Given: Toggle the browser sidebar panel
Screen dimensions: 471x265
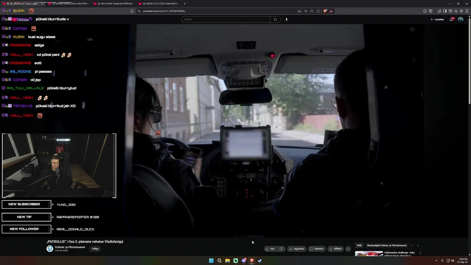Looking at the screenshot, I should (445, 11).
